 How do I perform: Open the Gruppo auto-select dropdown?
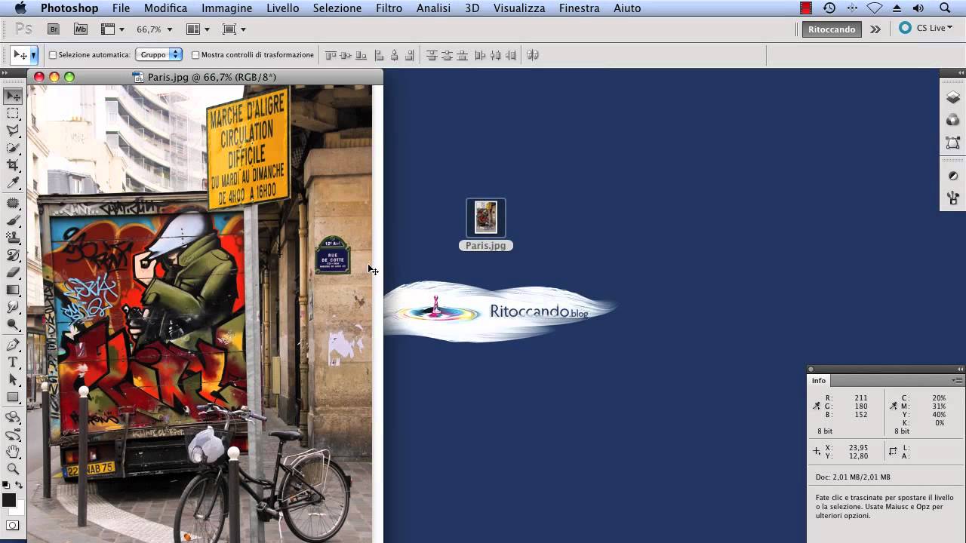pos(159,54)
